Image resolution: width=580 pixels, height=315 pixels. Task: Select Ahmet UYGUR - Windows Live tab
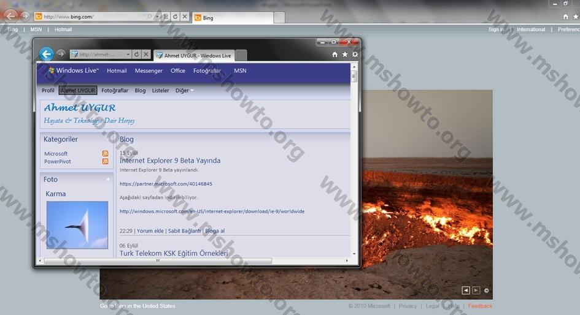(194, 55)
